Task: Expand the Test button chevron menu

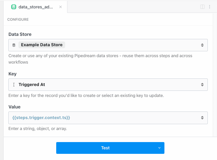Action: pyautogui.click(x=159, y=148)
